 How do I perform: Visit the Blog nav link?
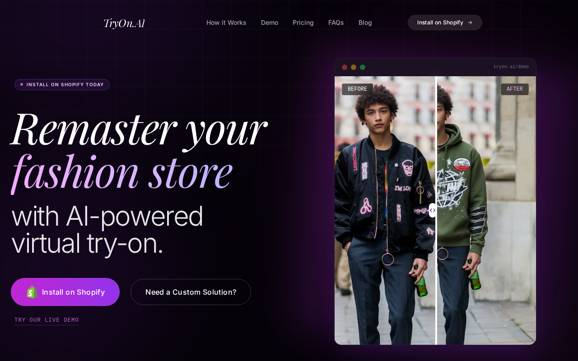click(365, 23)
